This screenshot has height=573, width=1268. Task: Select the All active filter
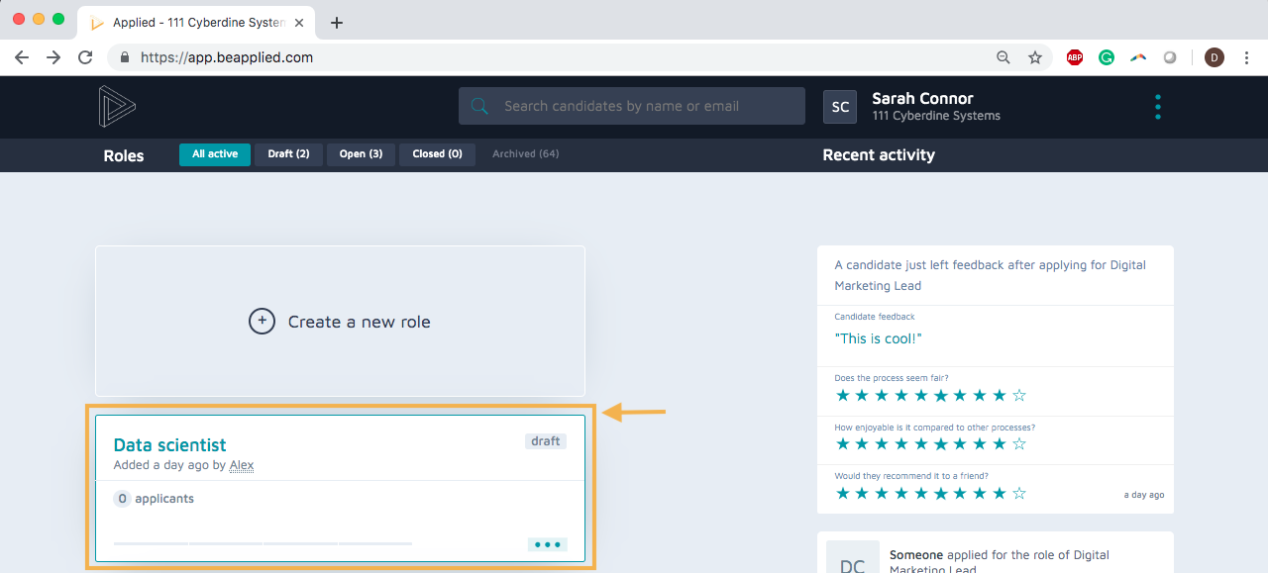(215, 154)
